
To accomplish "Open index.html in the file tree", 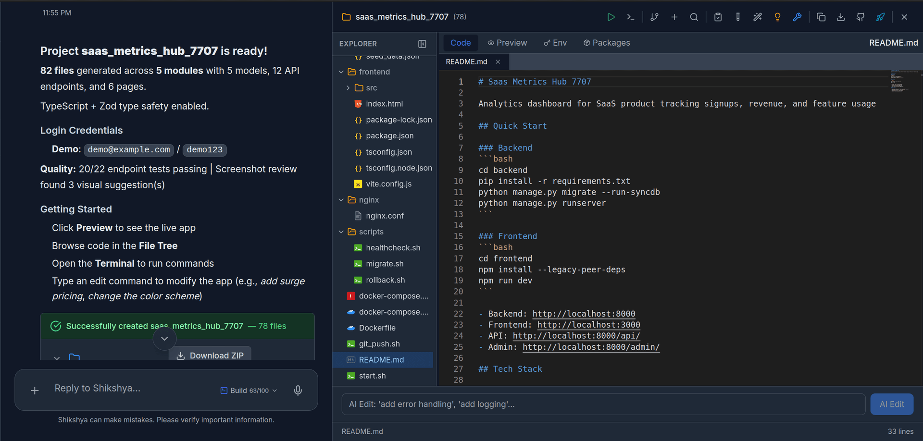I will [384, 104].
